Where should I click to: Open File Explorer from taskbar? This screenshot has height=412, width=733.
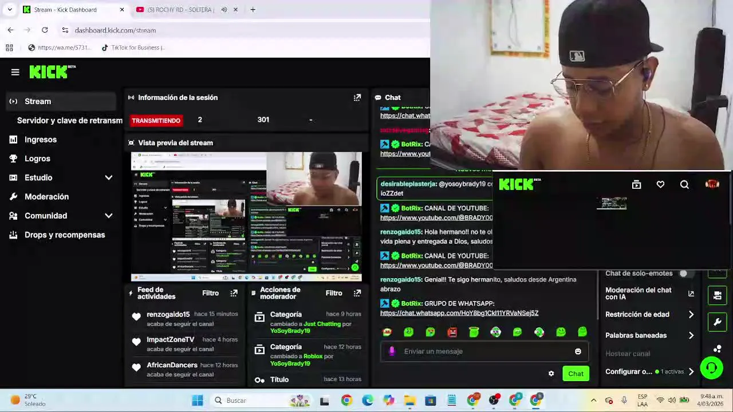click(x=409, y=401)
